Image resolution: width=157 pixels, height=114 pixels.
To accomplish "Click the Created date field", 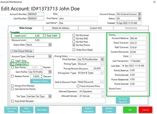I will pyautogui.click(x=128, y=23).
